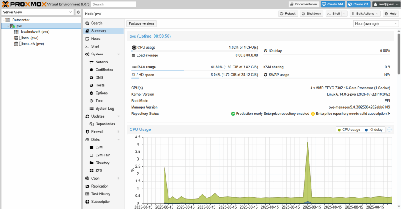Screen dimensions: 401x209
Task: Open Server View settings gear icon
Action: coord(78,12)
